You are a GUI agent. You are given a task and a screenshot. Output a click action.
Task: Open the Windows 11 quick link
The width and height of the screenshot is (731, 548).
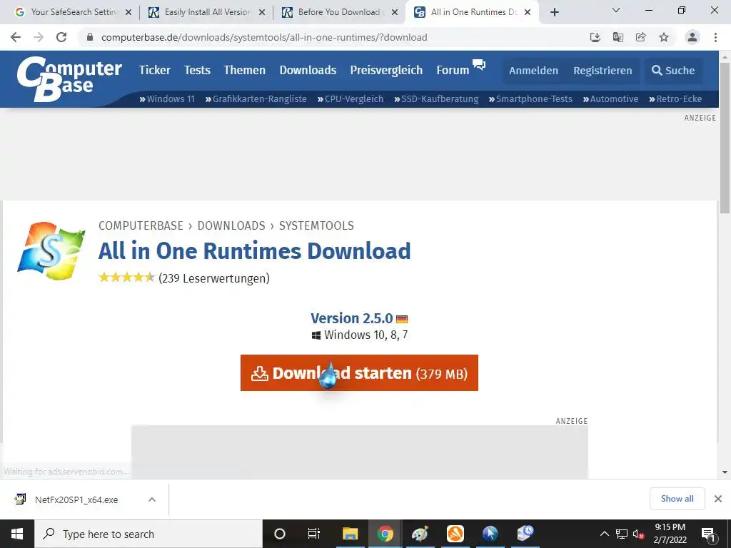167,98
